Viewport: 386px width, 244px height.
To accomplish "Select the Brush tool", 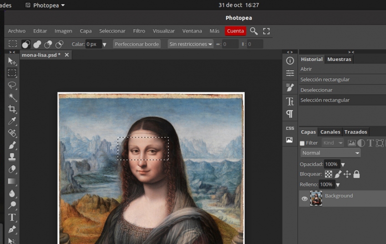I will coord(12,145).
